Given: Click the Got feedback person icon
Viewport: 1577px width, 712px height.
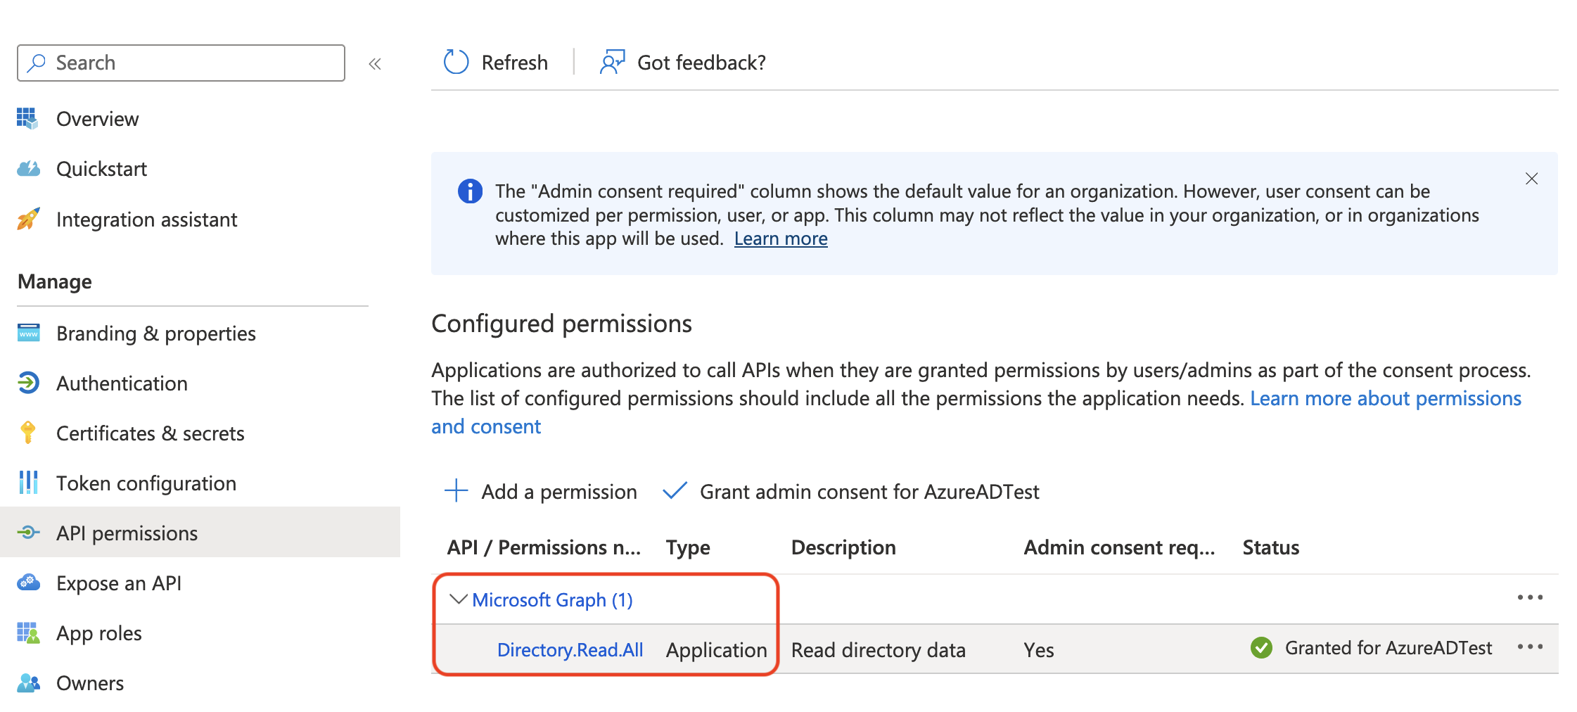Looking at the screenshot, I should [x=611, y=62].
